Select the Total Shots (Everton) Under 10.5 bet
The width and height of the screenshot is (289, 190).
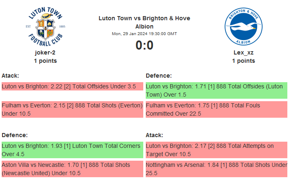tap(72, 109)
